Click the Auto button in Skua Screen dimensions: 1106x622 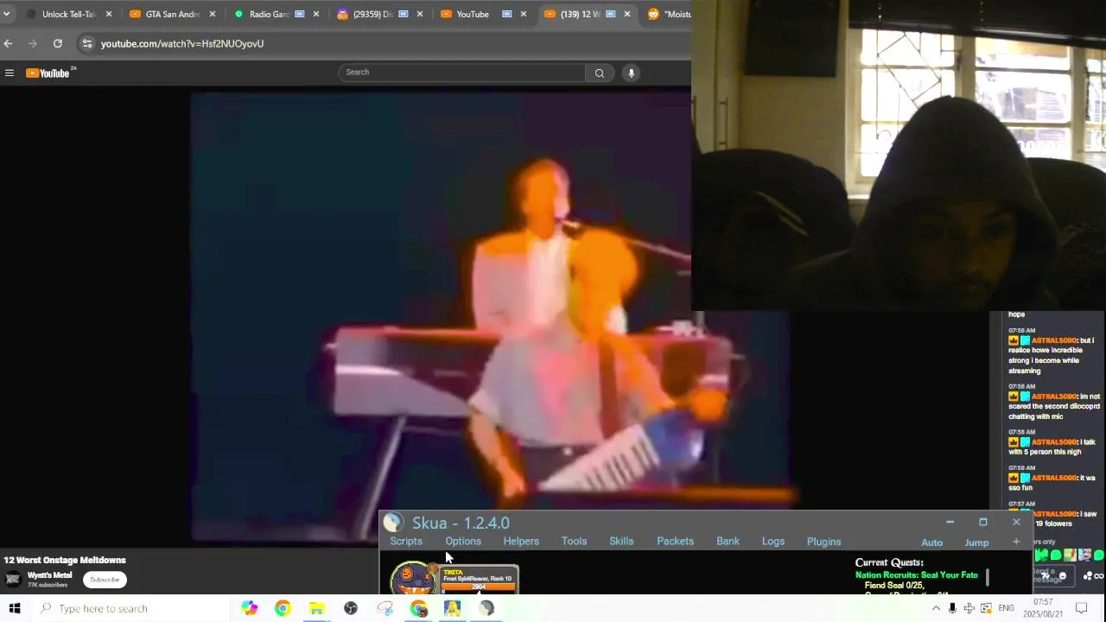931,543
